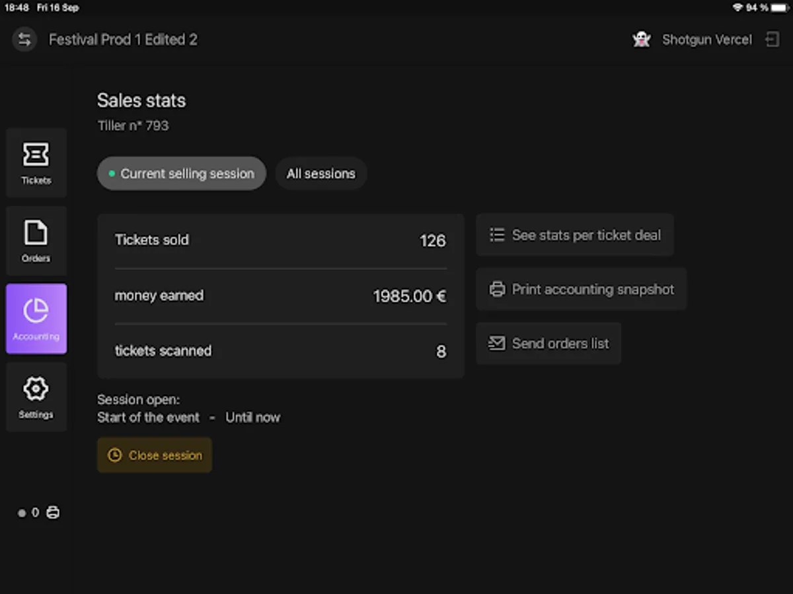This screenshot has height=594, width=793.
Task: Click Send orders list button
Action: point(548,343)
